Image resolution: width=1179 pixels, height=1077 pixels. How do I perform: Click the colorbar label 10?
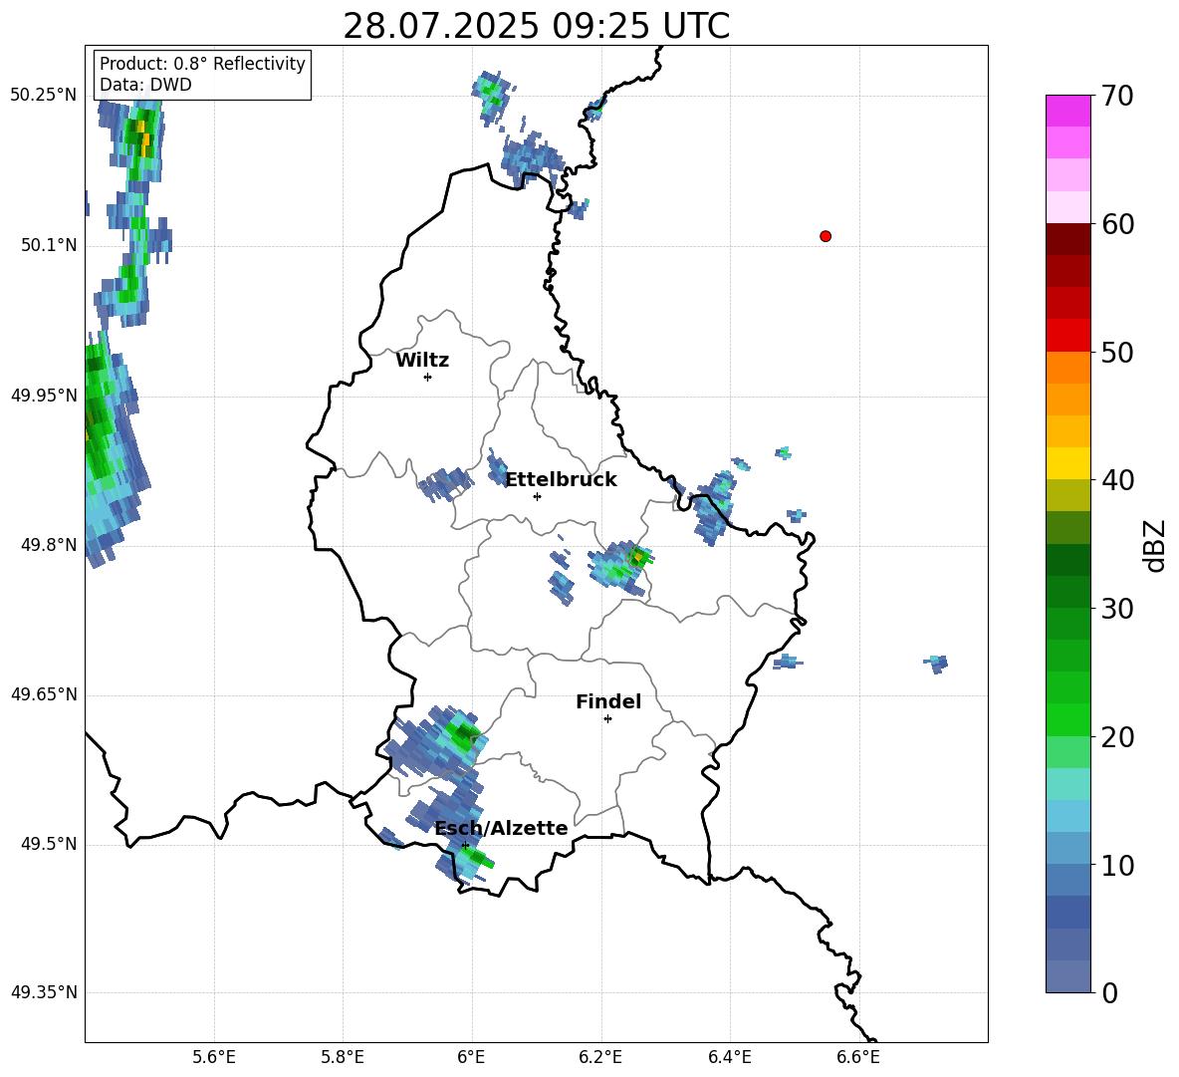click(1116, 866)
